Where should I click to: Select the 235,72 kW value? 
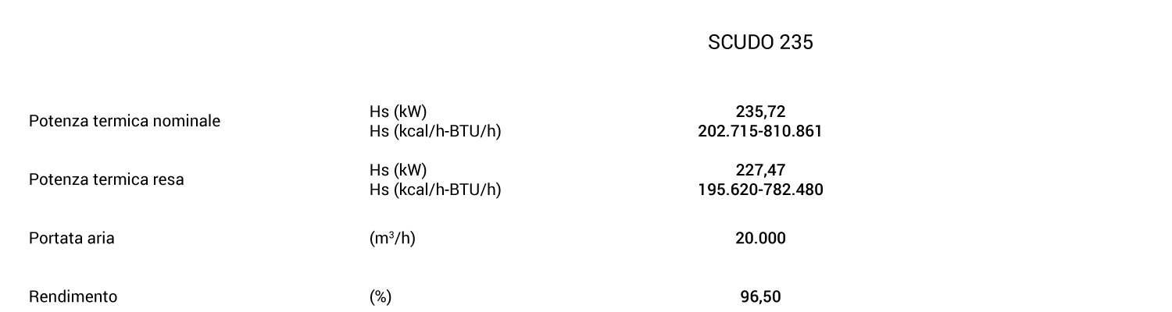click(x=760, y=112)
